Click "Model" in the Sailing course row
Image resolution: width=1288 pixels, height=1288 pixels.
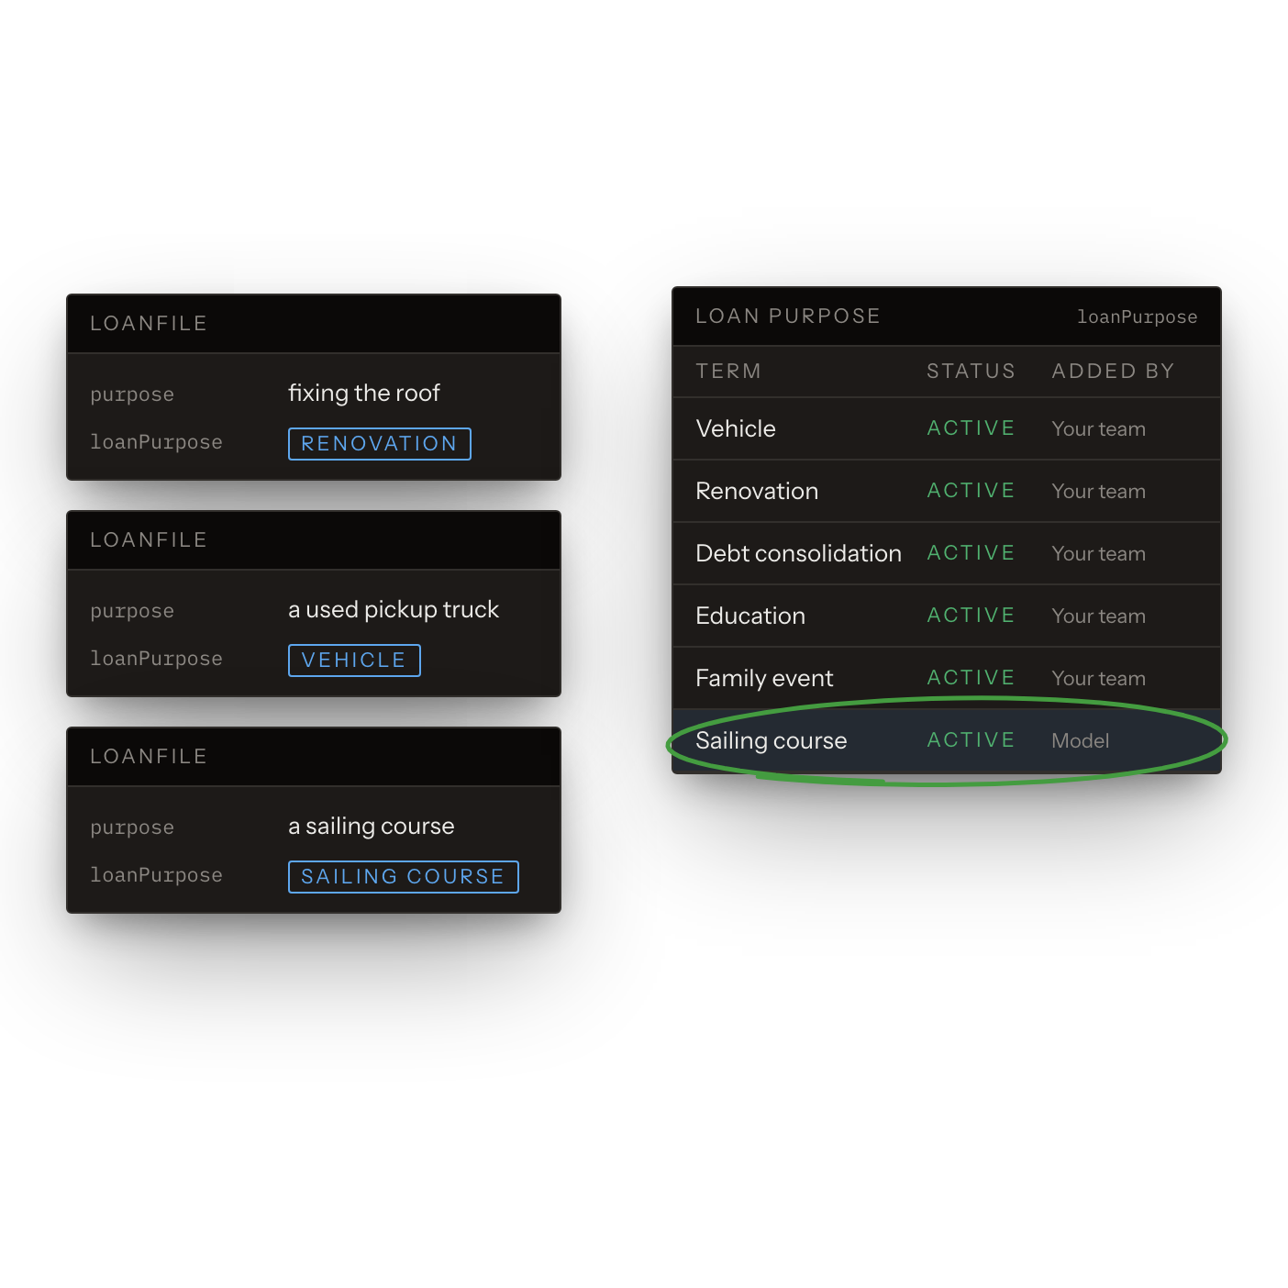[x=1080, y=741]
